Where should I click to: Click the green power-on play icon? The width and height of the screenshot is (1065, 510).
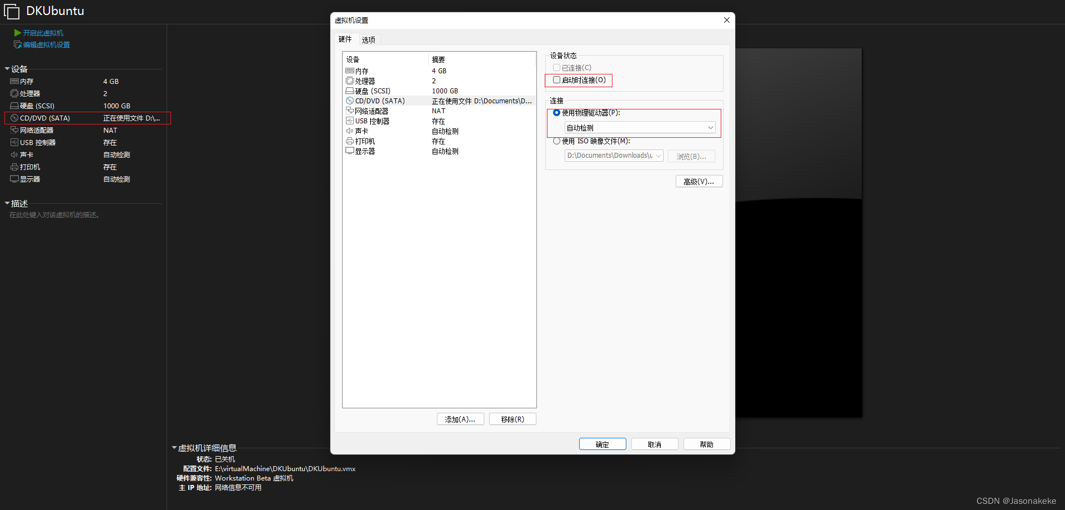tap(18, 33)
